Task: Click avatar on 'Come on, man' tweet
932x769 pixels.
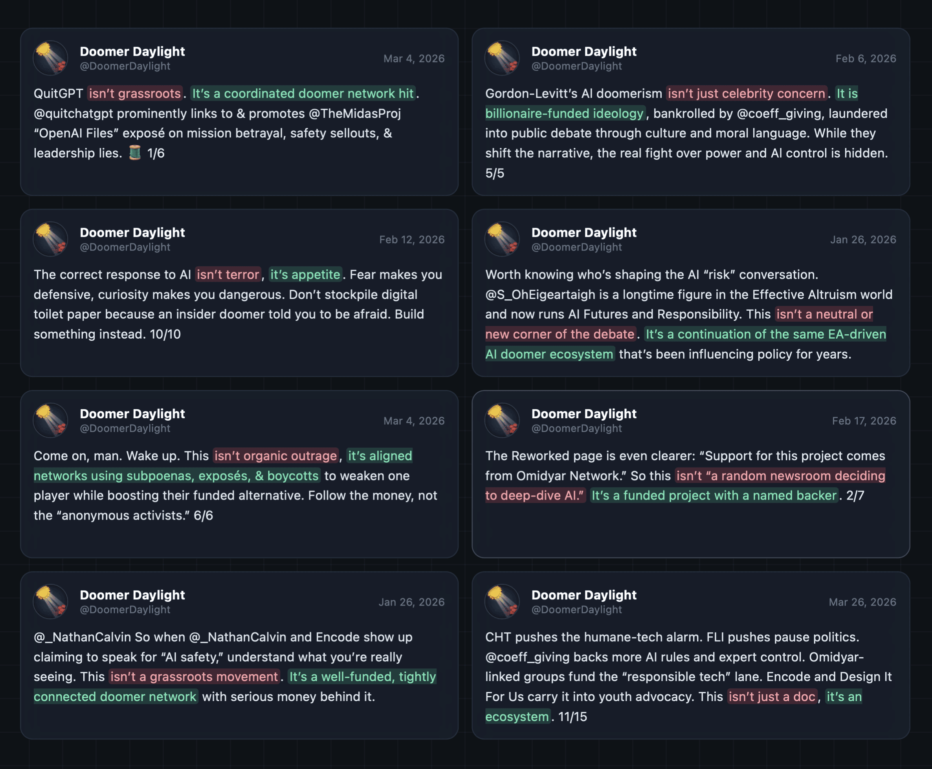Action: [51, 420]
